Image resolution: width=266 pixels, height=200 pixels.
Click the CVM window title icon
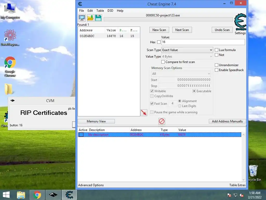click(12, 101)
